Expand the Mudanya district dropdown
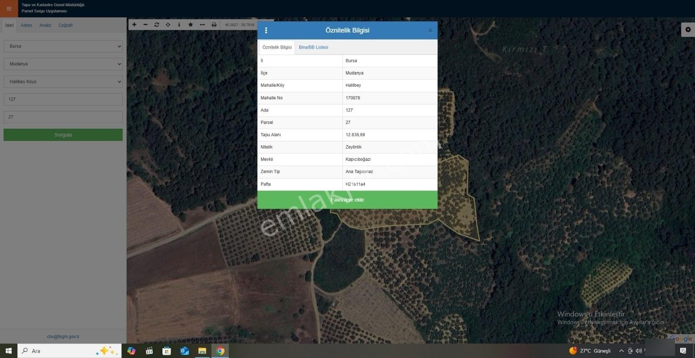695x358 pixels. point(63,64)
